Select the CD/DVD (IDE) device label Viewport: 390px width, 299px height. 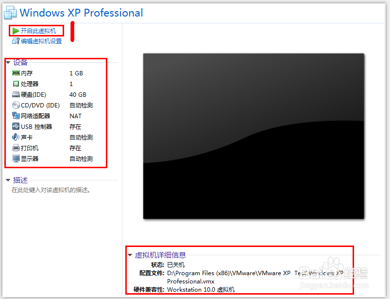tap(40, 106)
